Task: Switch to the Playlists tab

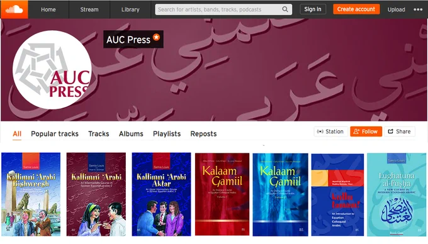Action: point(167,134)
